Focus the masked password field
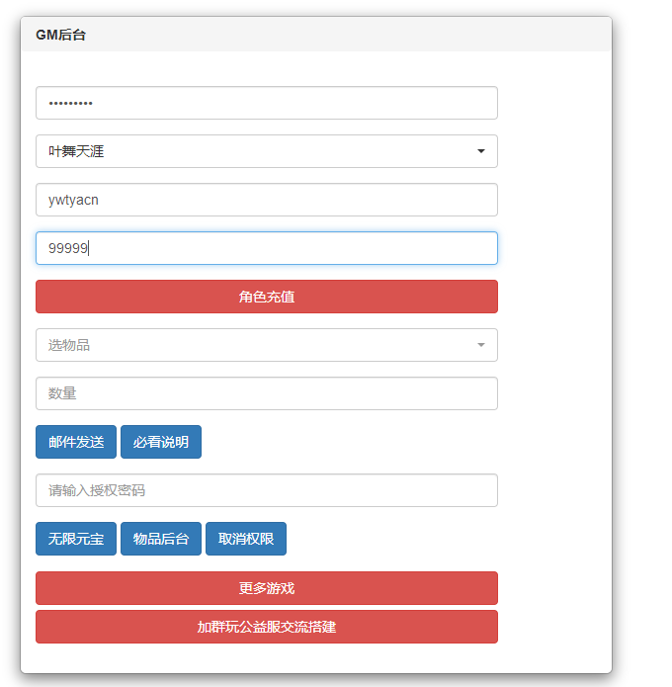 (267, 103)
